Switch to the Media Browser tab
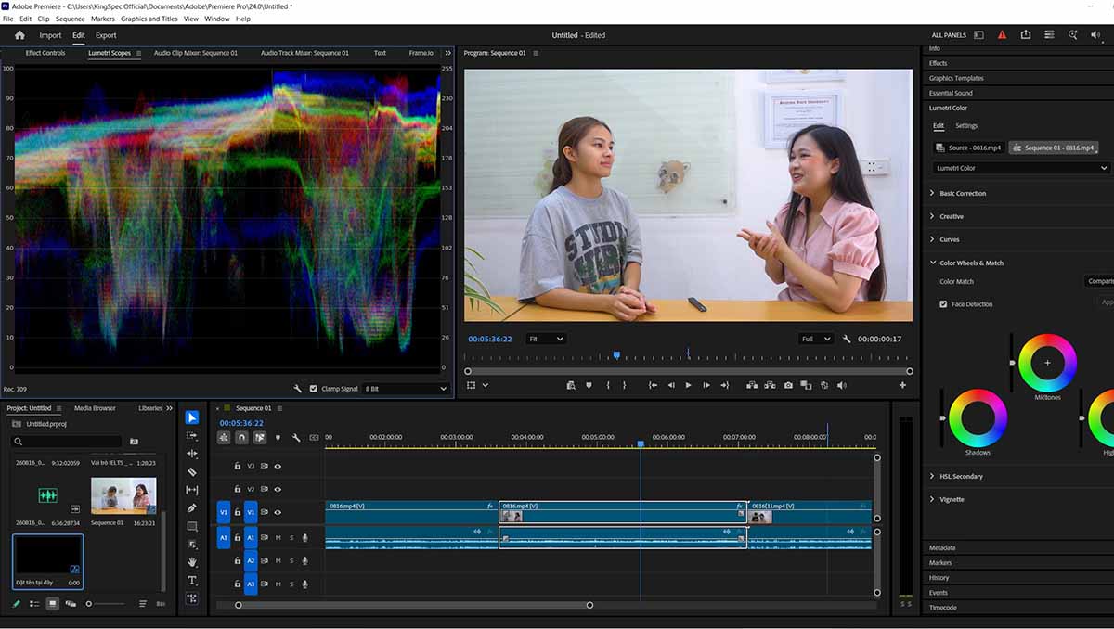 coord(96,408)
